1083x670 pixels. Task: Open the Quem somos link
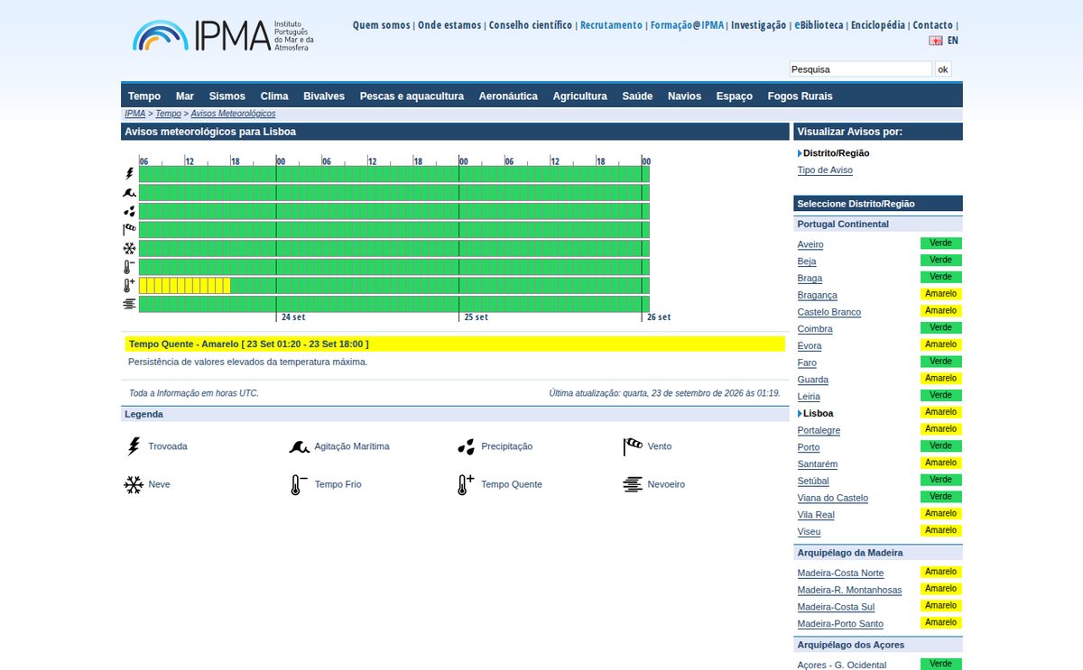coord(381,25)
